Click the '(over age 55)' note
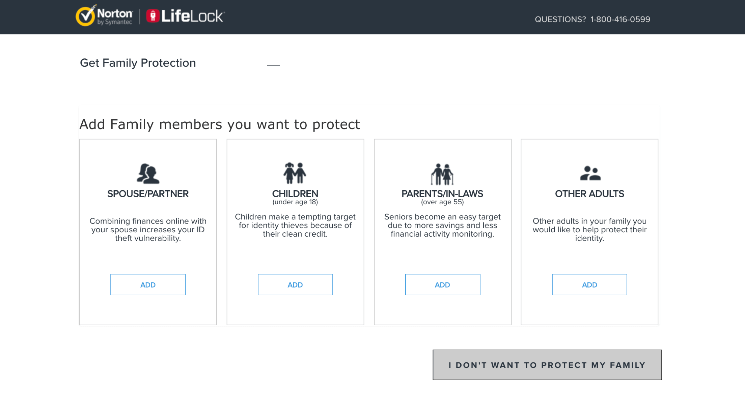 tap(442, 202)
